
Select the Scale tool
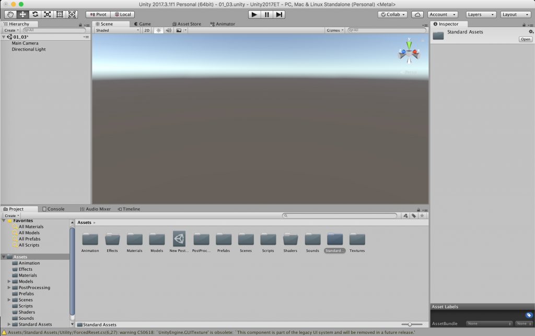tap(47, 14)
